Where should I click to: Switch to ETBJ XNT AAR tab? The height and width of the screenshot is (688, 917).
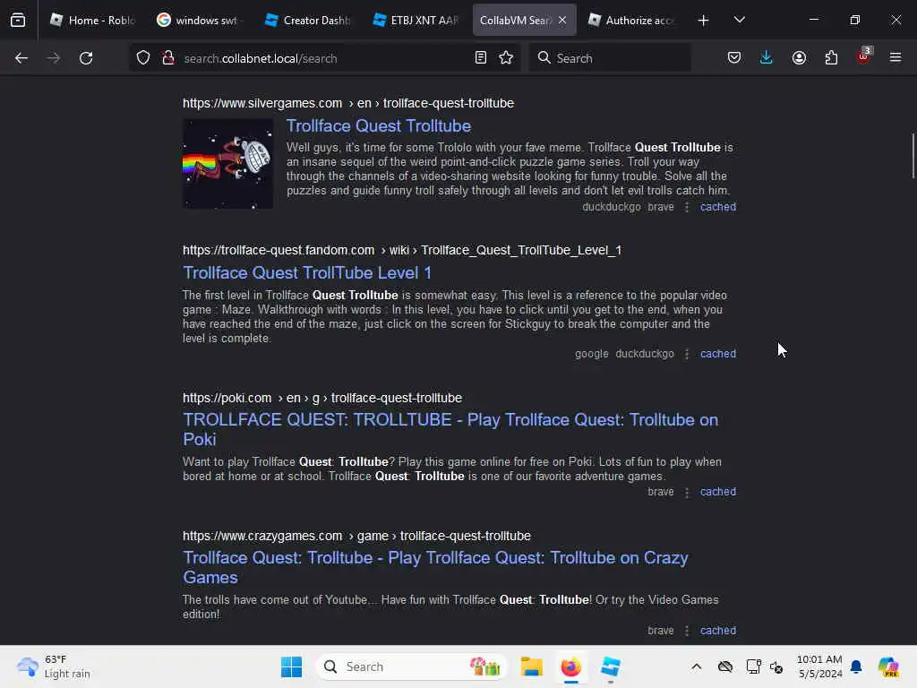click(414, 21)
